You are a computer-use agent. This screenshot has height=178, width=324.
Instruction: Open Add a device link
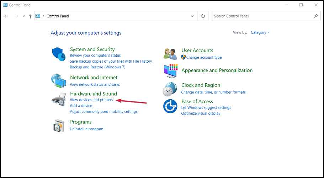coord(81,106)
